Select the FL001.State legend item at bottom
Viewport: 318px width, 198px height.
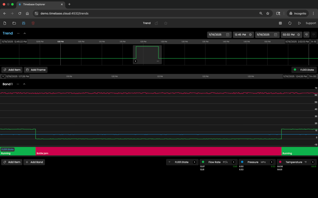[x=182, y=162]
